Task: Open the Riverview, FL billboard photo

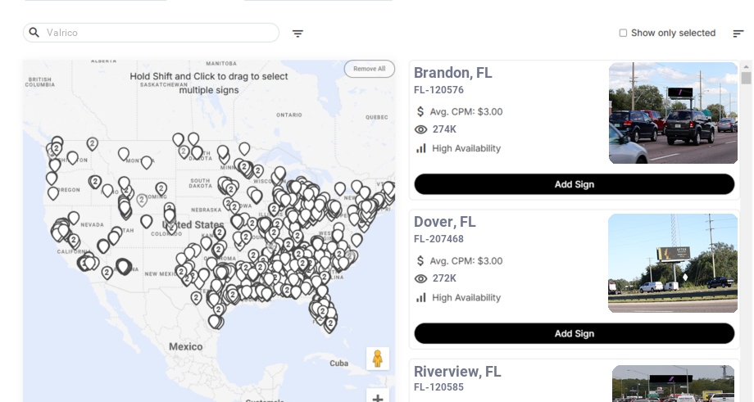Action: point(673,384)
